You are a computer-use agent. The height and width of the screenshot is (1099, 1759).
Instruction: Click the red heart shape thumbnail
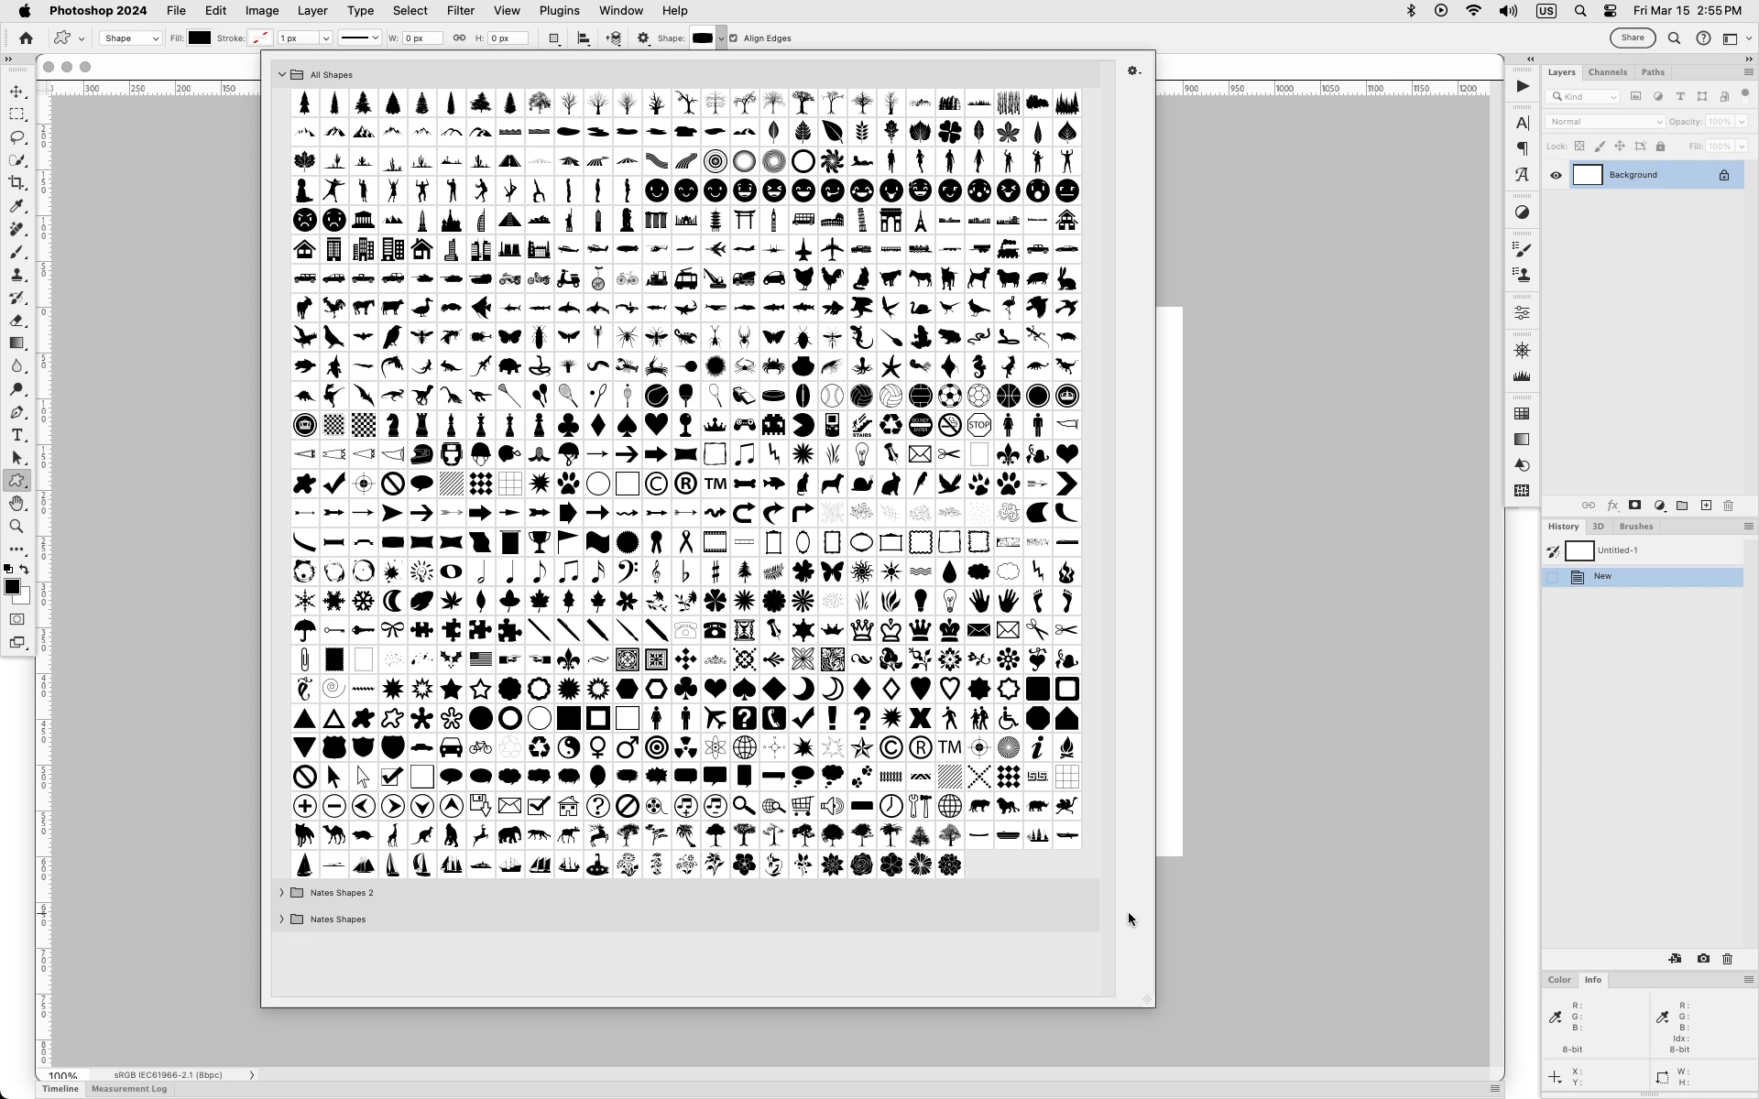click(x=656, y=425)
